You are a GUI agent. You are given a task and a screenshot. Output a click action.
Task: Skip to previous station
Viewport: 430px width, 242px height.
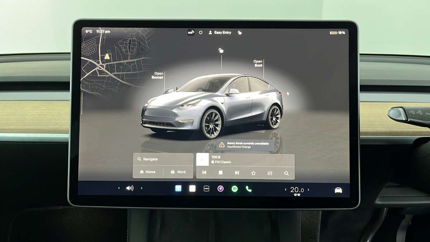coord(204,173)
